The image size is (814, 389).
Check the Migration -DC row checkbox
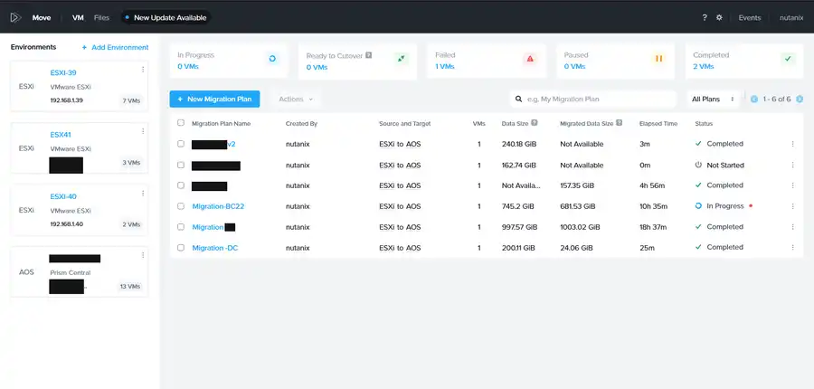(x=181, y=248)
